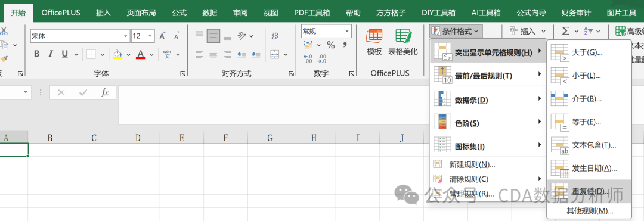Align text to middle vertically
The image size is (644, 221).
pos(213,36)
